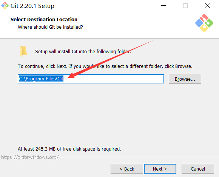
Task: Click the red arrow annotation head
Action: [72, 75]
